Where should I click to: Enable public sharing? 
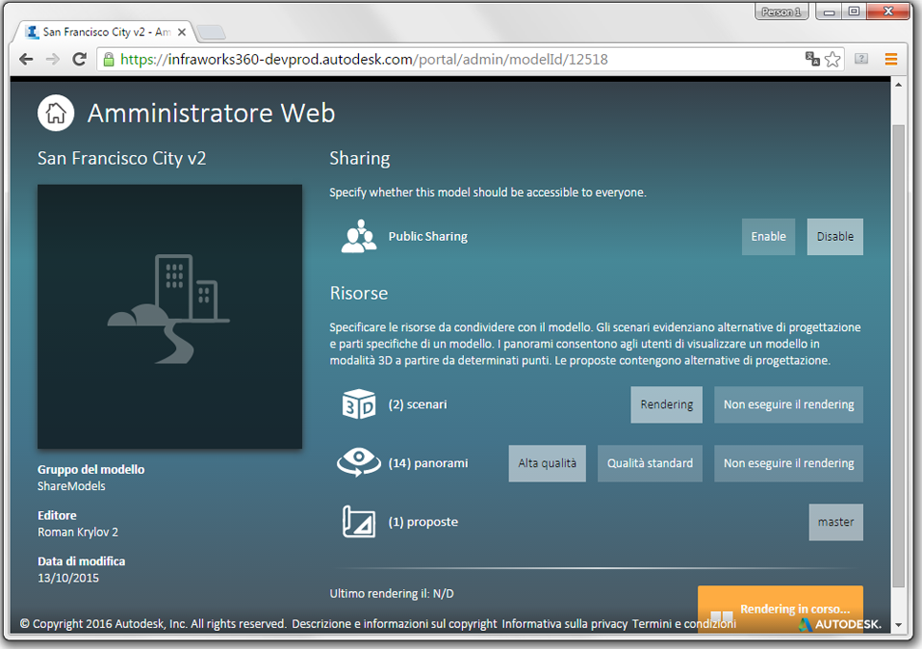[x=768, y=237]
